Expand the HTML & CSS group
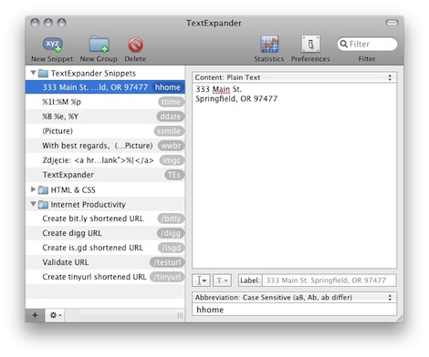The height and width of the screenshot is (357, 429). pos(33,189)
